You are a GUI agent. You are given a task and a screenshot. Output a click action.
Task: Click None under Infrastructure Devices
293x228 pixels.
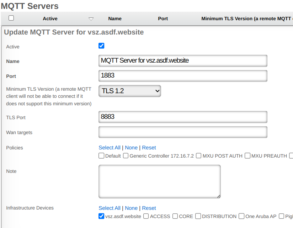(x=131, y=208)
